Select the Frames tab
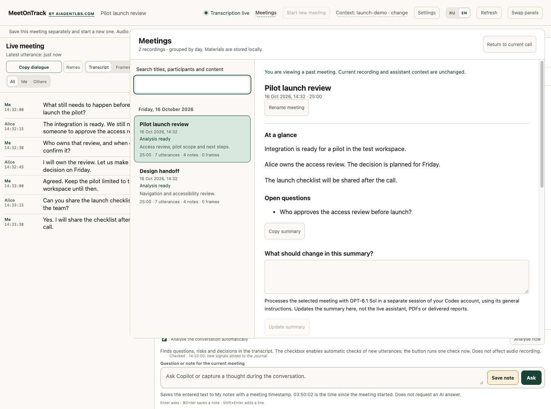This screenshot has width=551, height=409. tap(123, 67)
